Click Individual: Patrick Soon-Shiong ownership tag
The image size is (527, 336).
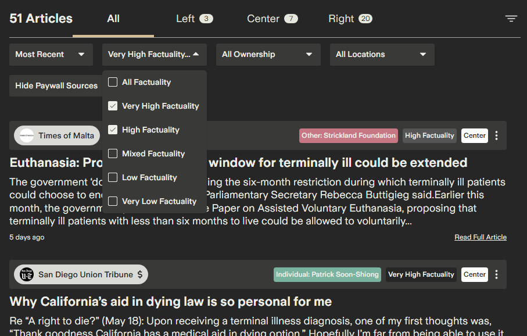(327, 274)
